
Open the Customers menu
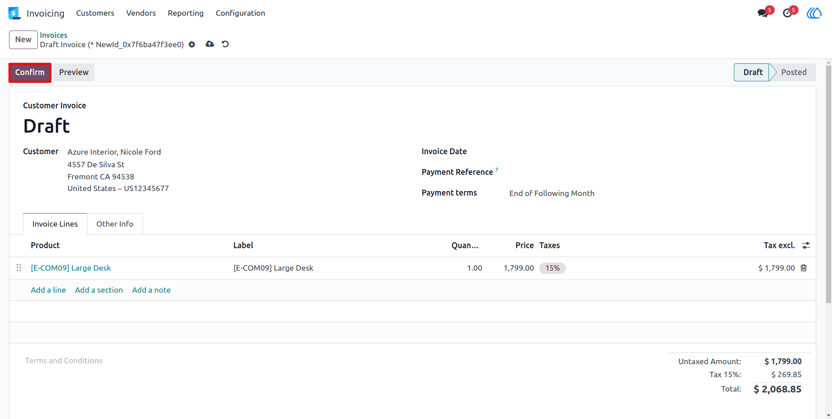(x=95, y=13)
